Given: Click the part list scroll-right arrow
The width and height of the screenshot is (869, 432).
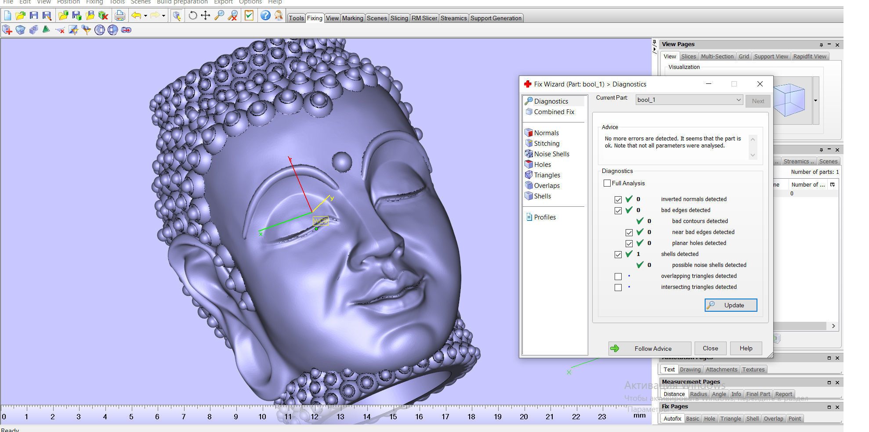Looking at the screenshot, I should coord(833,326).
